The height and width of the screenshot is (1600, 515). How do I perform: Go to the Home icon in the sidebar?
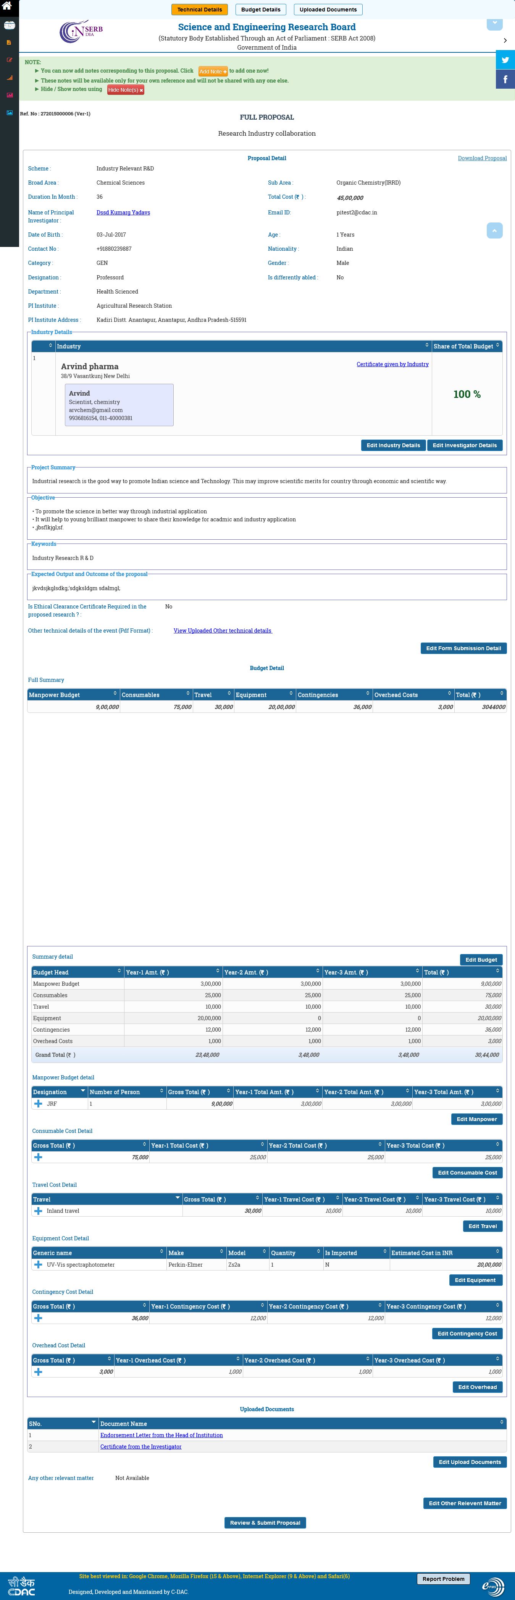7,6
